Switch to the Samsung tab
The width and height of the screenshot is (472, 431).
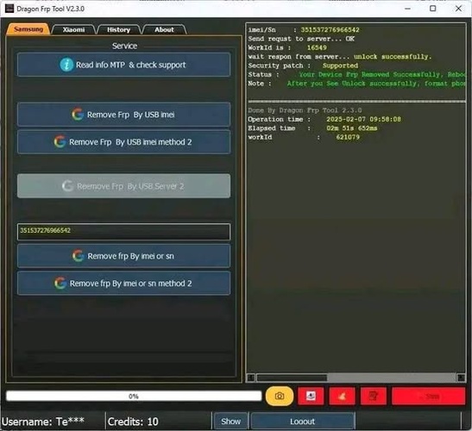pos(28,29)
